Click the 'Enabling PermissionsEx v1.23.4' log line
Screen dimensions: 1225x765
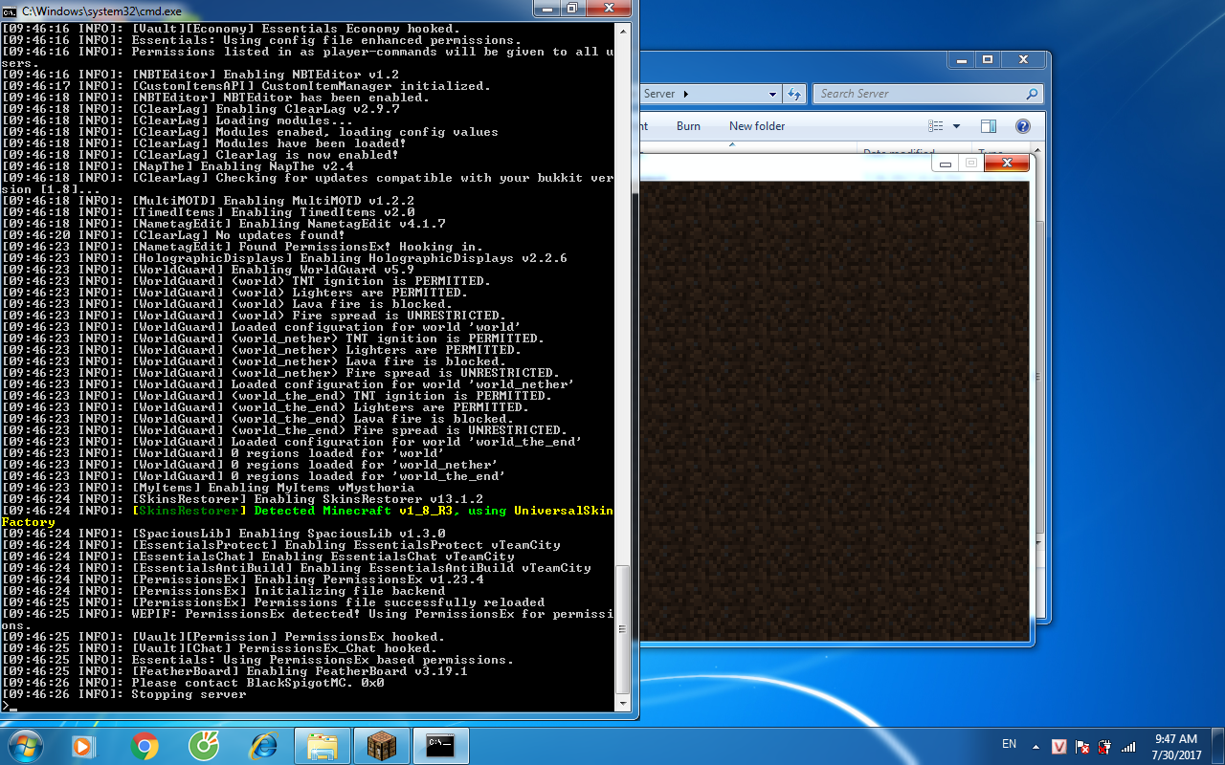pos(242,579)
